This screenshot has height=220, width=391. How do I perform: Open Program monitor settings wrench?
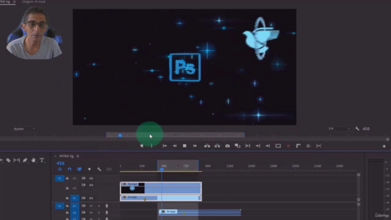point(357,129)
